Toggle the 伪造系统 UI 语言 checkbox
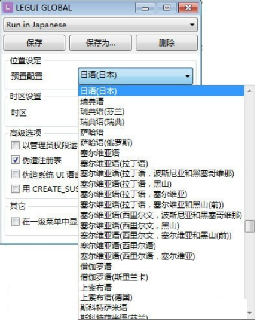This screenshot has height=321, width=257. coord(16,174)
